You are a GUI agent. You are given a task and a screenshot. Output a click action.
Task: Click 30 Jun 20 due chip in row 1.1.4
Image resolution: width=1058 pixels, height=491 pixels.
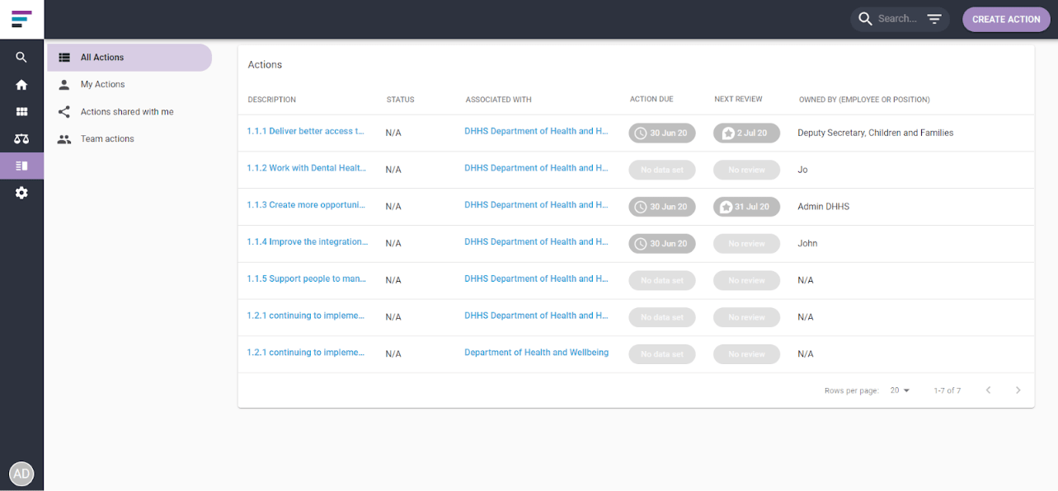click(662, 244)
